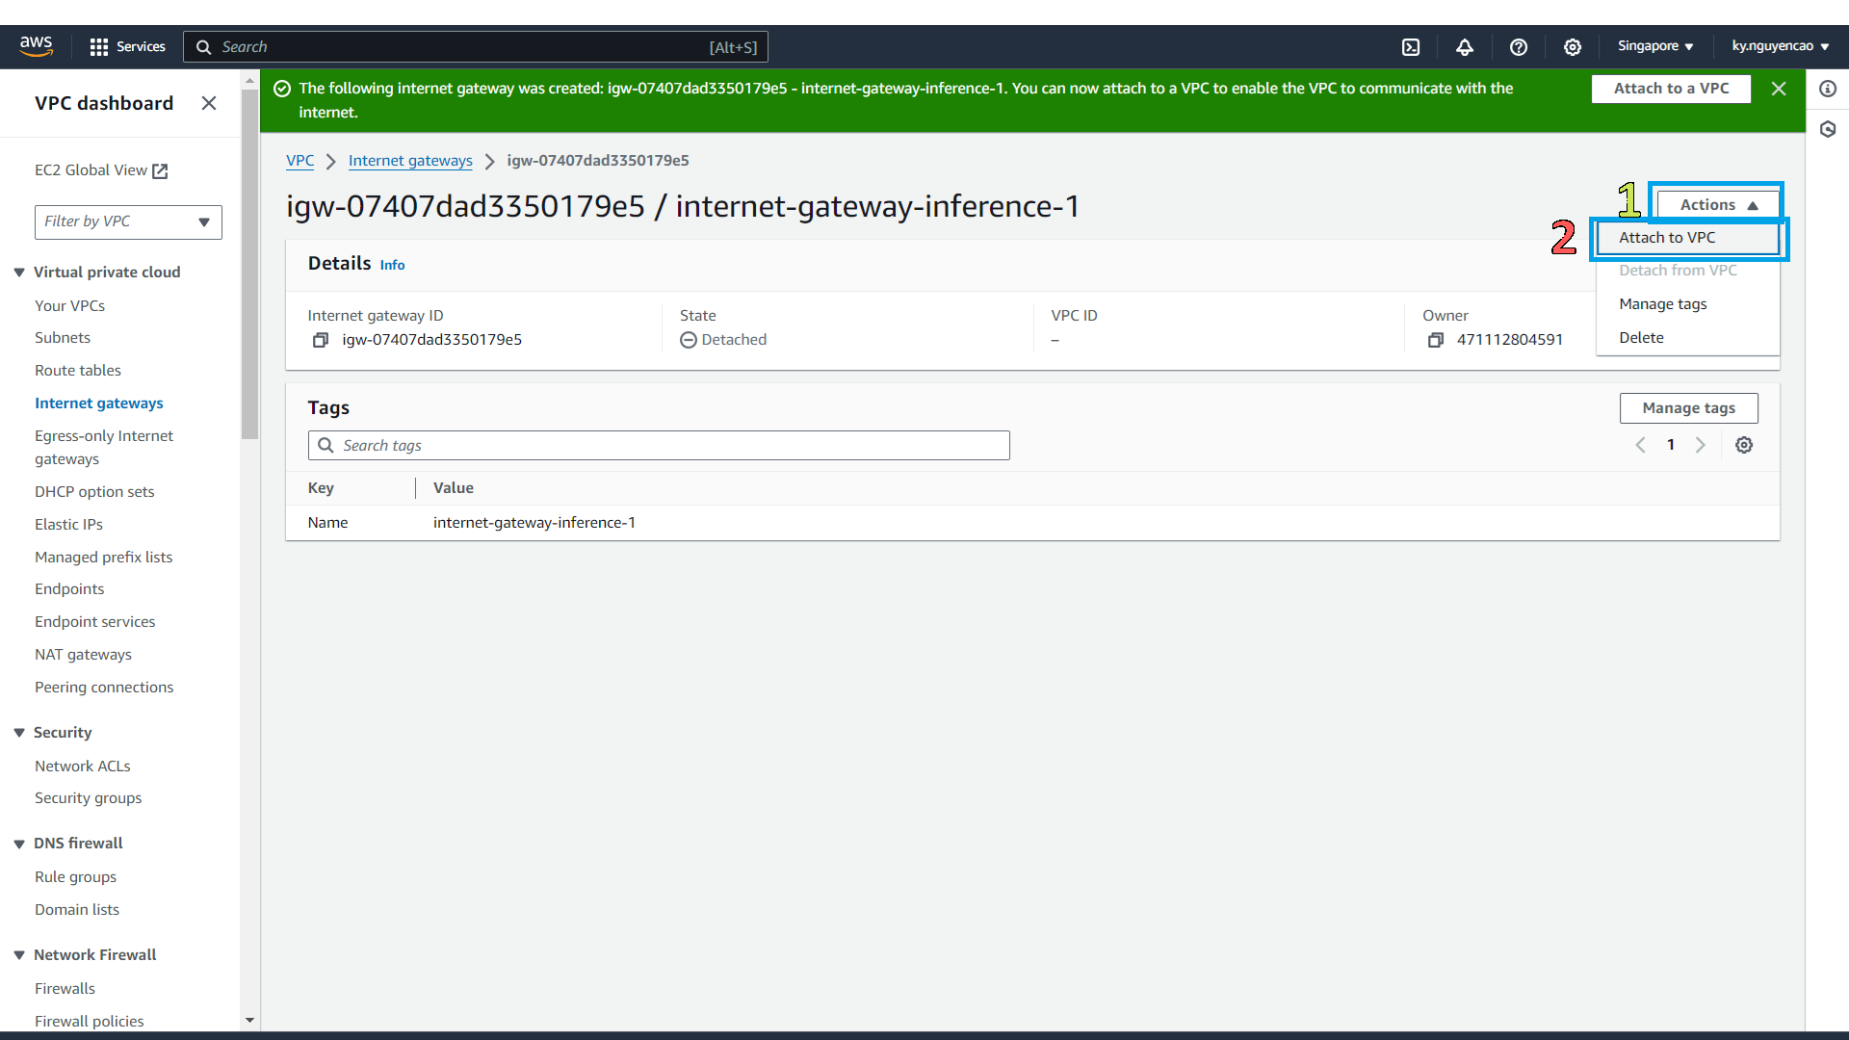Open the notifications bell
1849x1040 pixels.
pyautogui.click(x=1465, y=47)
